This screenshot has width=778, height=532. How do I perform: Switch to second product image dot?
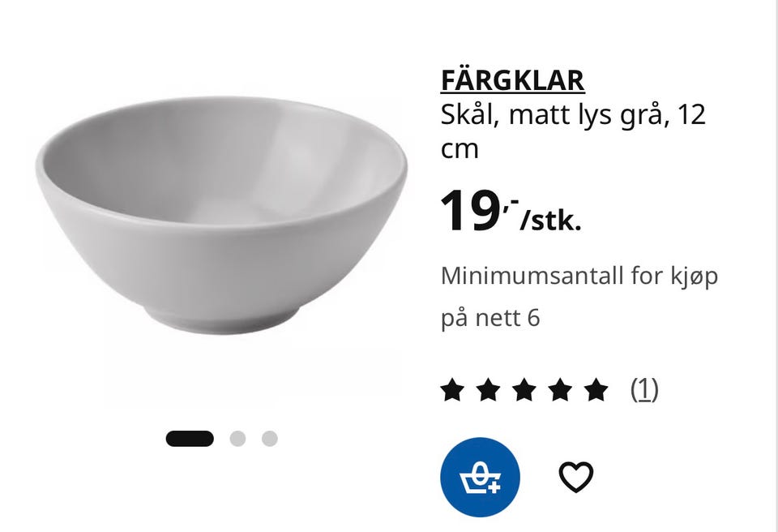click(237, 439)
